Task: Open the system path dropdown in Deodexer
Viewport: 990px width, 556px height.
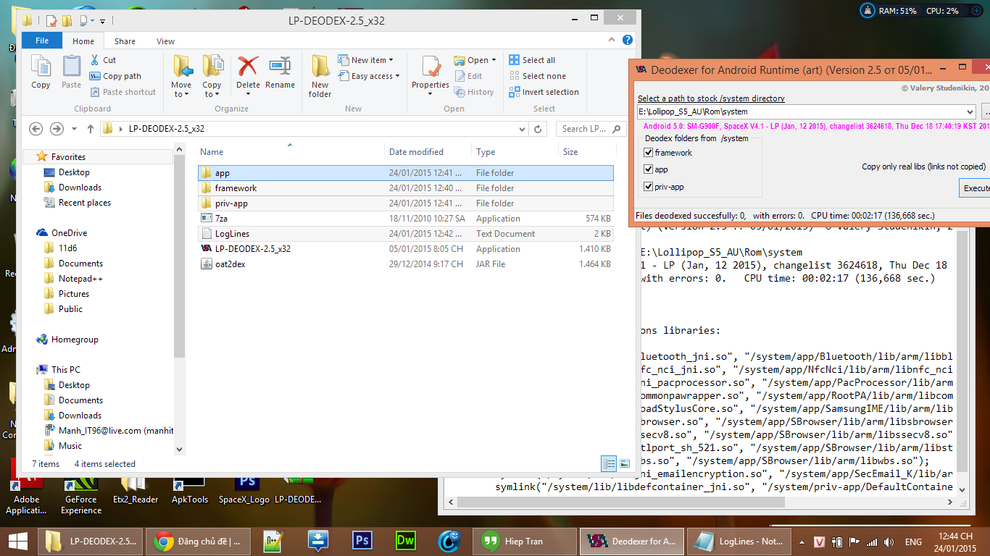Action: 970,112
